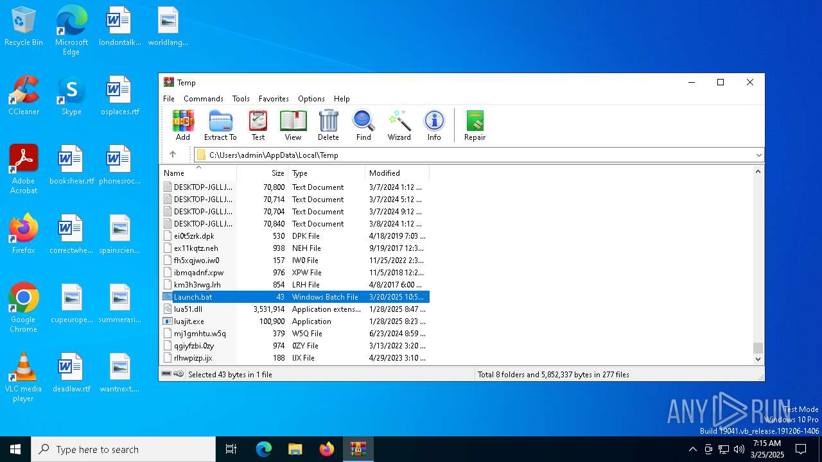Image resolution: width=822 pixels, height=462 pixels.
Task: Select Google Chrome desktop shortcut
Action: coord(24,308)
